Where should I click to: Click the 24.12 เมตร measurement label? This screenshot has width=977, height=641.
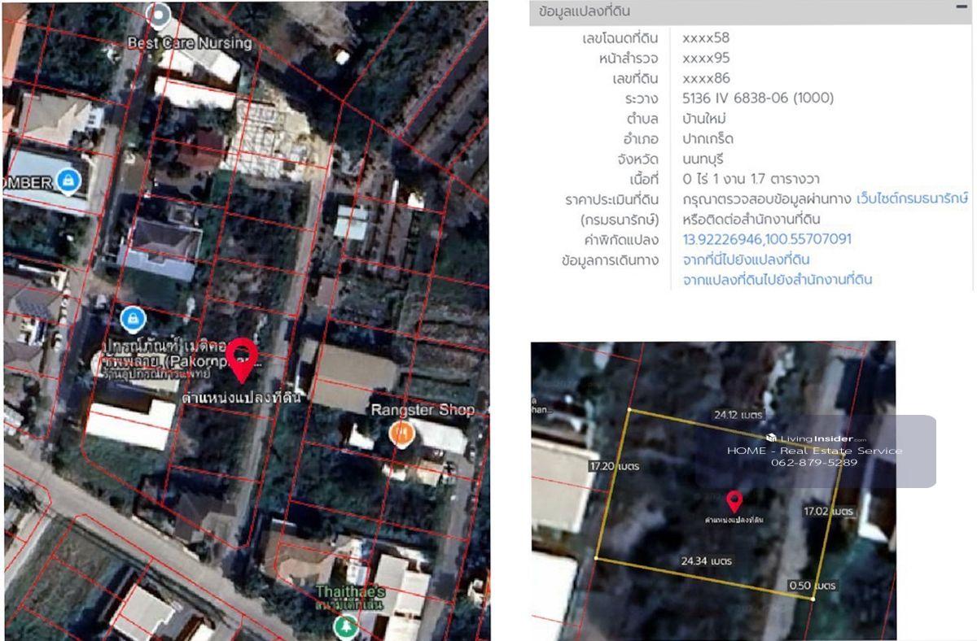(x=738, y=415)
